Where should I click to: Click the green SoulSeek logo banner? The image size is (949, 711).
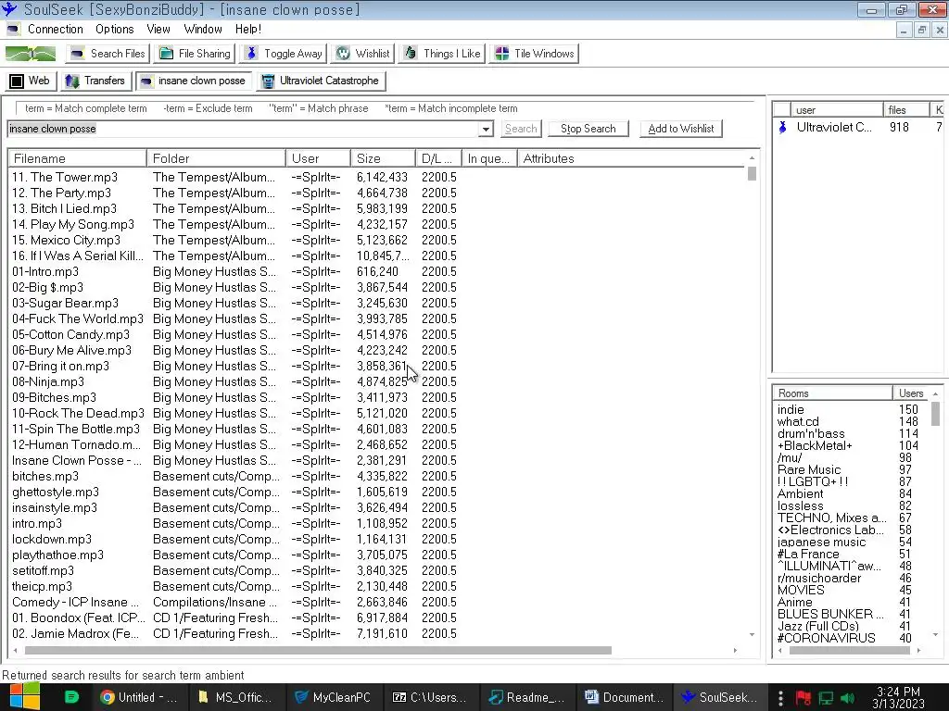(31, 54)
